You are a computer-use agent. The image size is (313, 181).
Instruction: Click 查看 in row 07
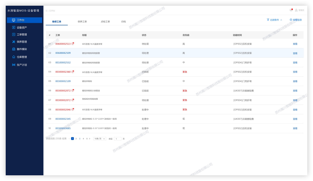point(295,100)
